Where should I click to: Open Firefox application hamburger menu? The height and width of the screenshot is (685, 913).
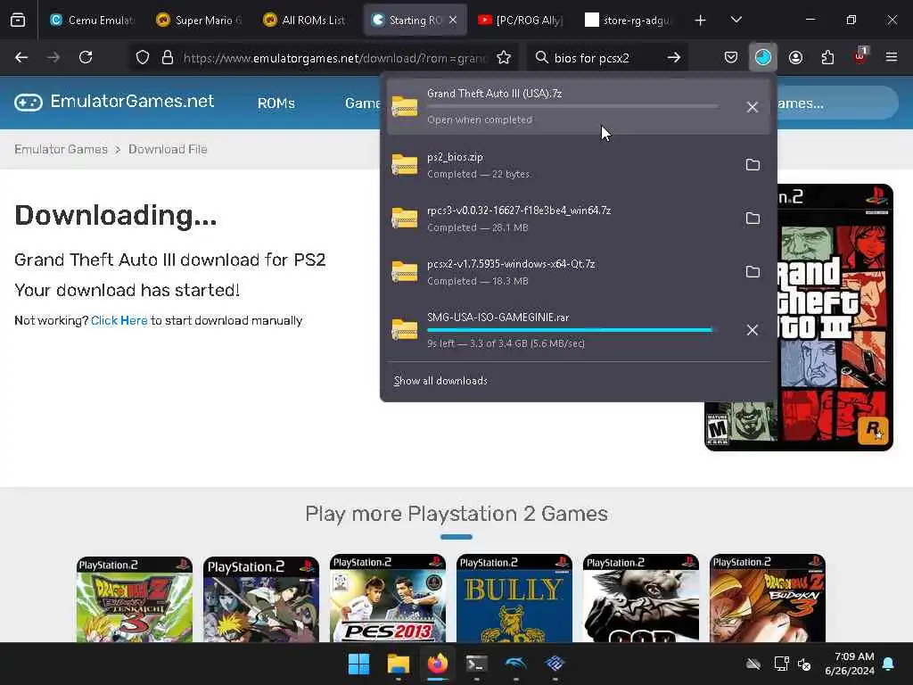click(x=892, y=57)
